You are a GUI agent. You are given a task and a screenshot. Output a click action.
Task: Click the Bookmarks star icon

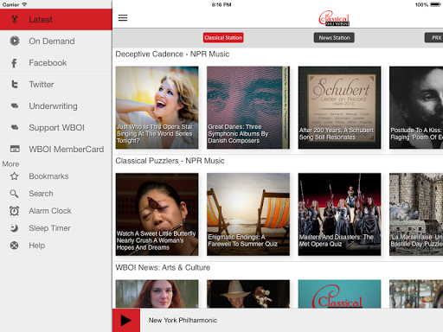(x=15, y=176)
